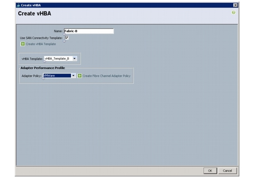Click the green plus icon for Create vHBA Template
Viewport: 254px width, 178px height.
point(23,44)
